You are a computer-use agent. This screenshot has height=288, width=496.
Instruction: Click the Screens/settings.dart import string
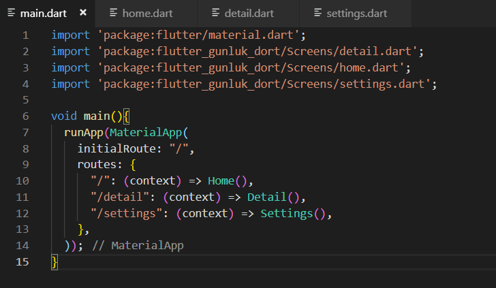(264, 84)
